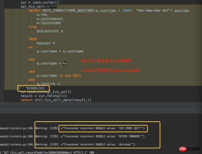Click the '%(mobile)' format expression
The height and width of the screenshot is (154, 202).
tap(36, 88)
